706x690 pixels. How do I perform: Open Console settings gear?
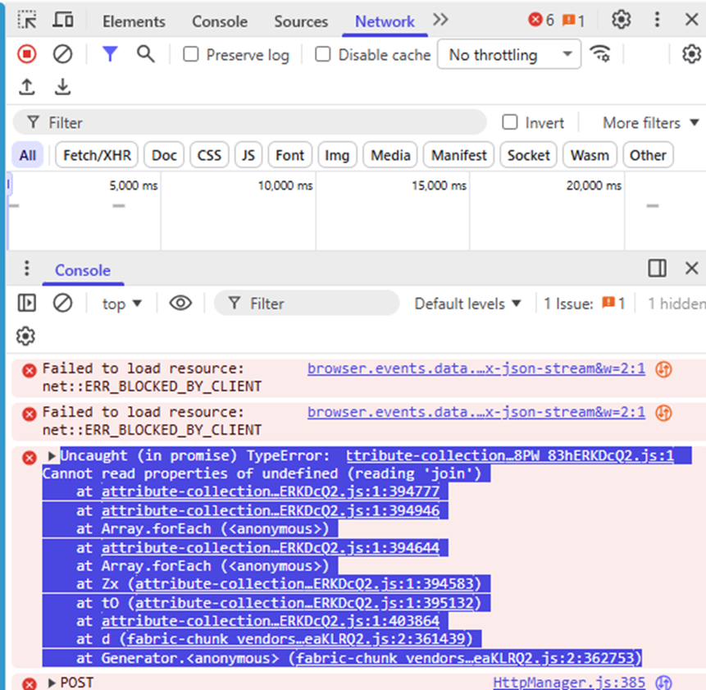[x=25, y=336]
